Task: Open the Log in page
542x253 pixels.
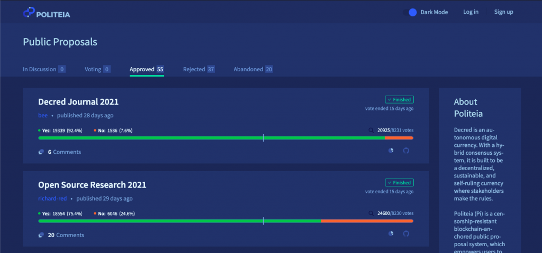Action: tap(471, 12)
